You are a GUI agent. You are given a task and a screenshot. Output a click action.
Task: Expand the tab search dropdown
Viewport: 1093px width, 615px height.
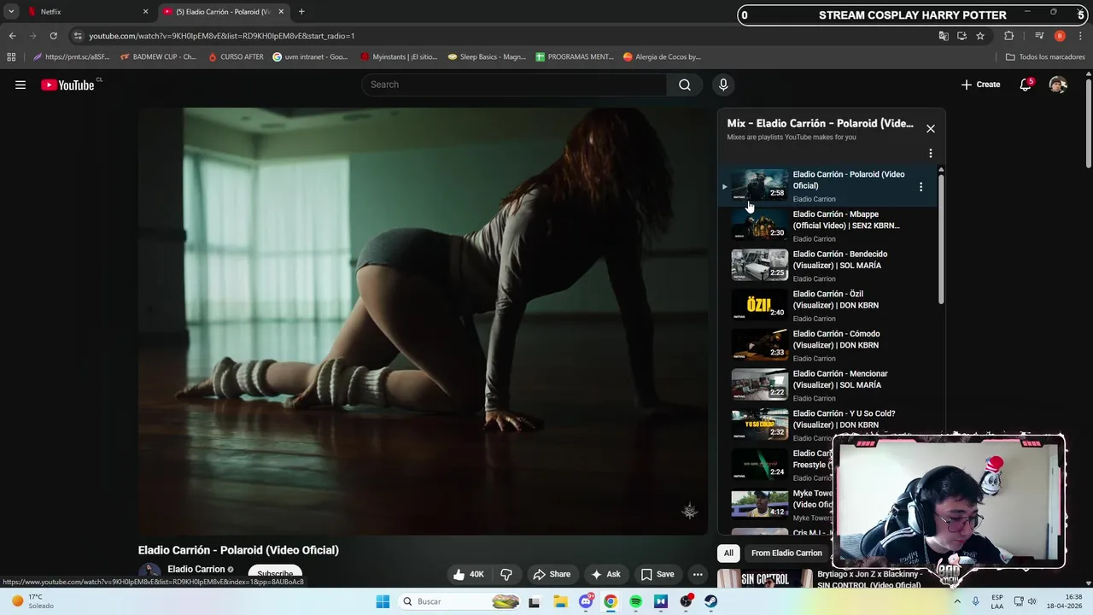[11, 12]
